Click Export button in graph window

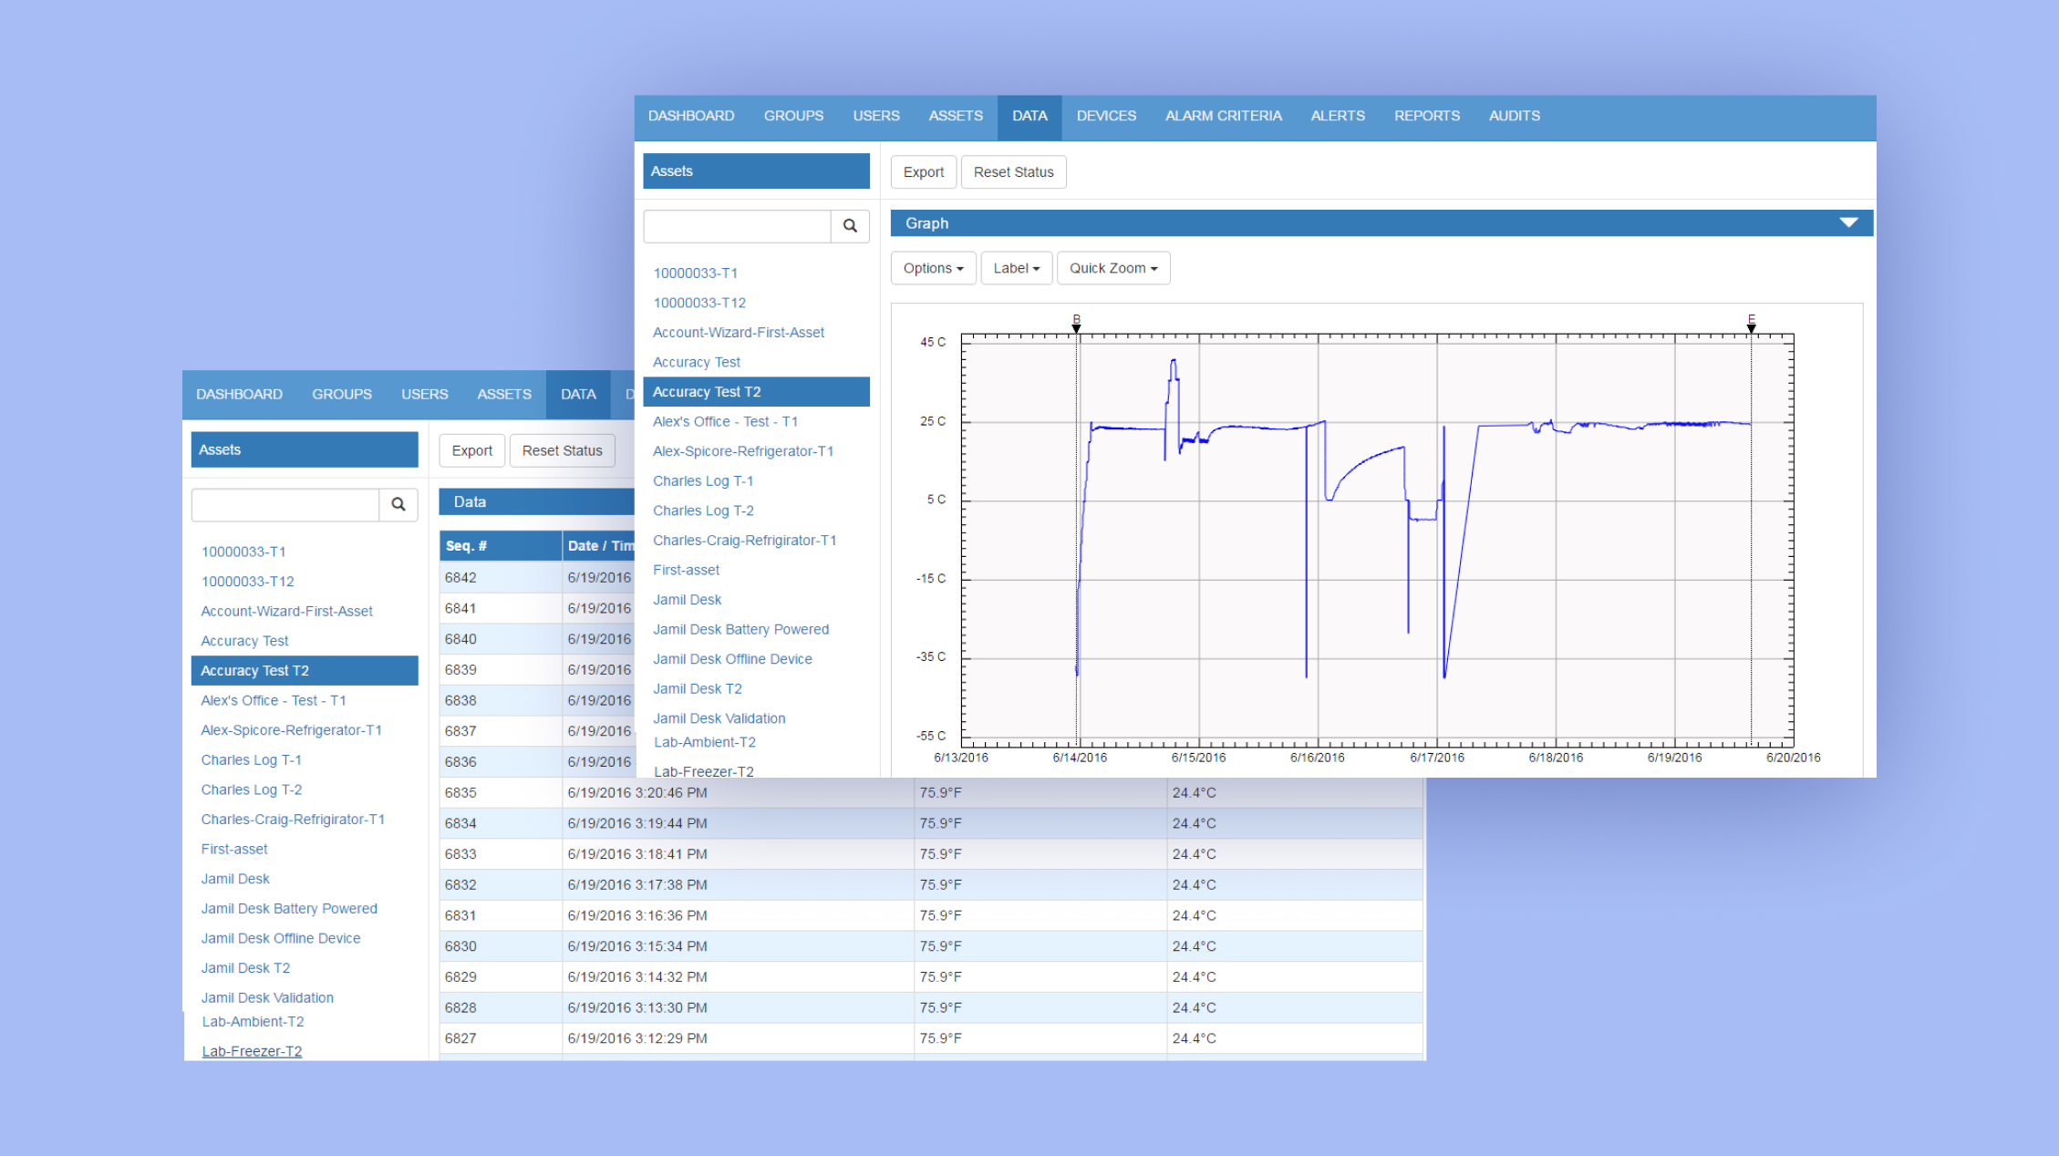923,172
